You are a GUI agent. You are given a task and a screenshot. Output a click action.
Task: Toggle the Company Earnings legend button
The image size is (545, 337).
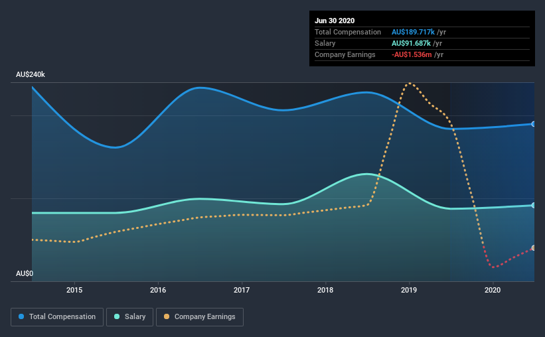click(200, 317)
